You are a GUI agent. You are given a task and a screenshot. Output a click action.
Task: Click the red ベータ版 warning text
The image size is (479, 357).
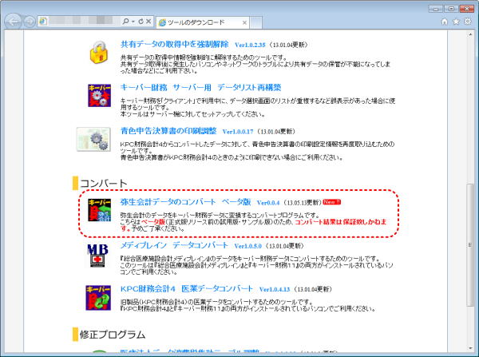[153, 222]
